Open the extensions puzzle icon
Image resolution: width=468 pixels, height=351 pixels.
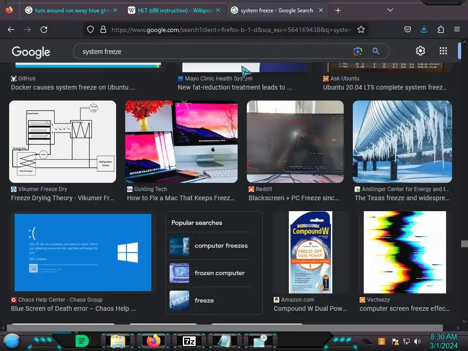(x=441, y=29)
